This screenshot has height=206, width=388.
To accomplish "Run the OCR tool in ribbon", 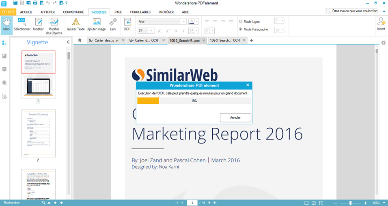I will pyautogui.click(x=127, y=24).
